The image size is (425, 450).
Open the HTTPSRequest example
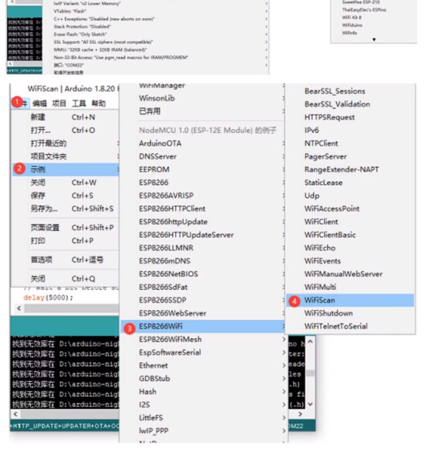350,117
